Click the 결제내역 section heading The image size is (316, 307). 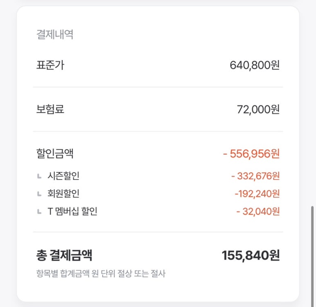coord(55,34)
